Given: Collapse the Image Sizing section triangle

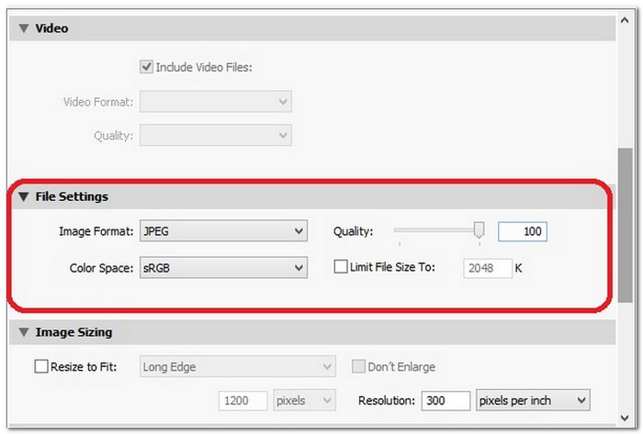Looking at the screenshot, I should pos(23,332).
